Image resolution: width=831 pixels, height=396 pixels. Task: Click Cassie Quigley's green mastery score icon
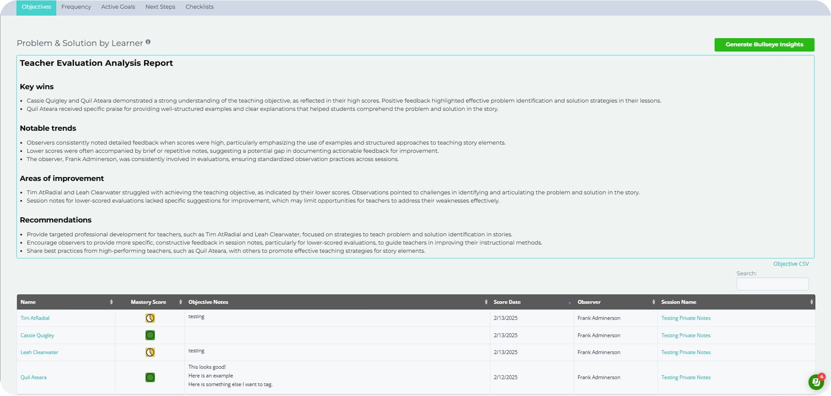coord(150,335)
